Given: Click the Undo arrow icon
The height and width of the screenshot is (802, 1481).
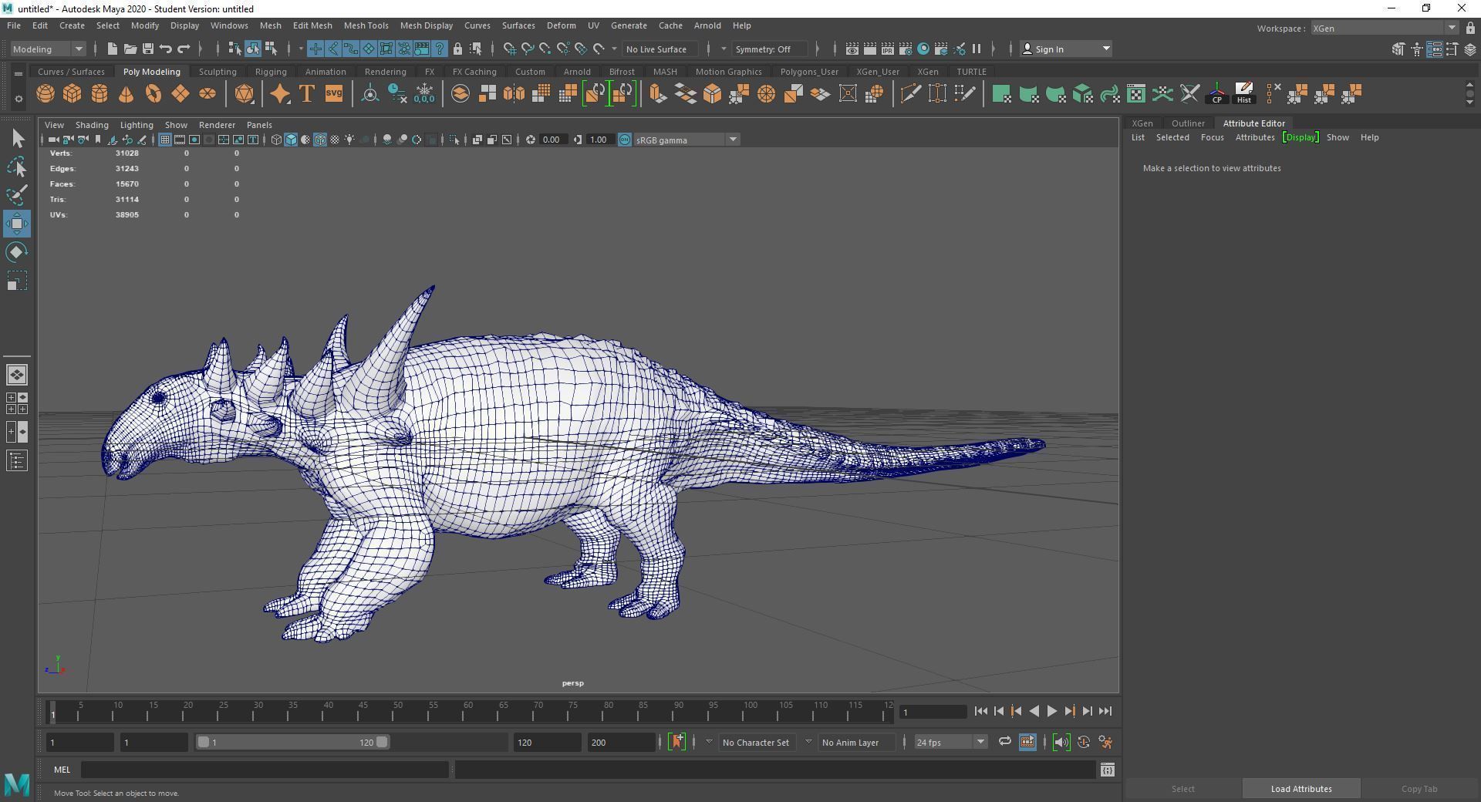Looking at the screenshot, I should pyautogui.click(x=165, y=49).
